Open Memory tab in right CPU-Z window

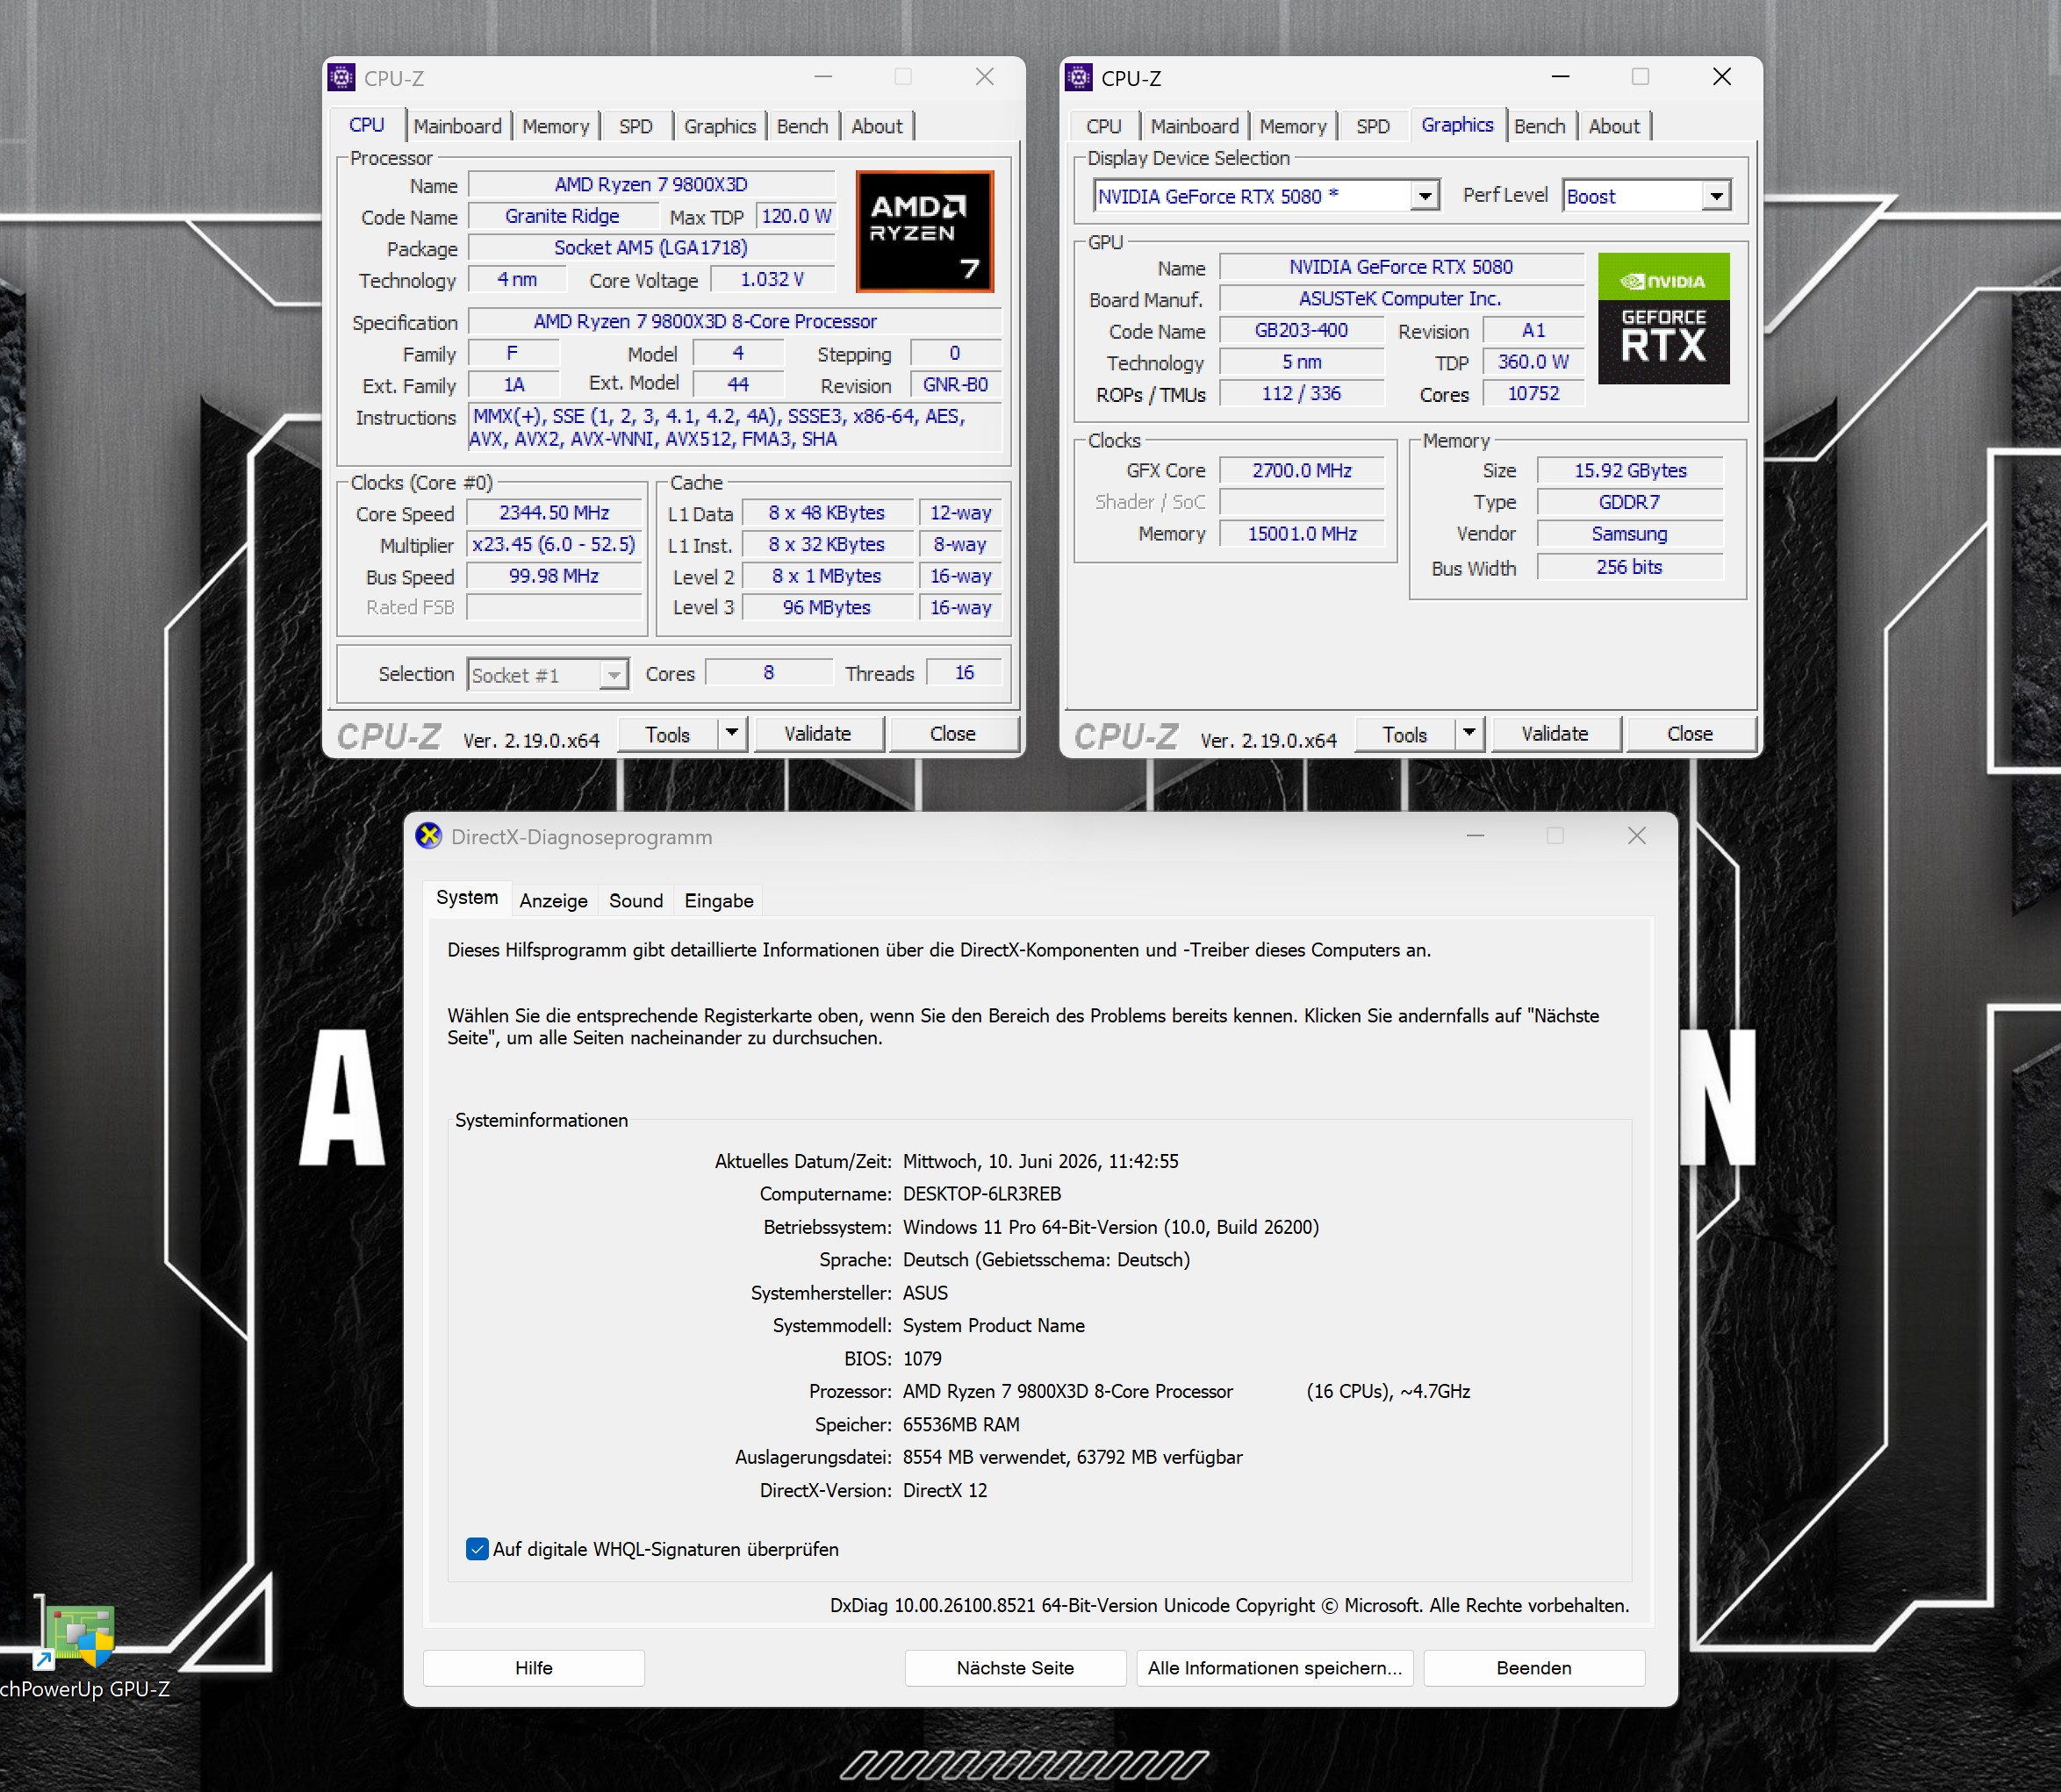pyautogui.click(x=1293, y=126)
